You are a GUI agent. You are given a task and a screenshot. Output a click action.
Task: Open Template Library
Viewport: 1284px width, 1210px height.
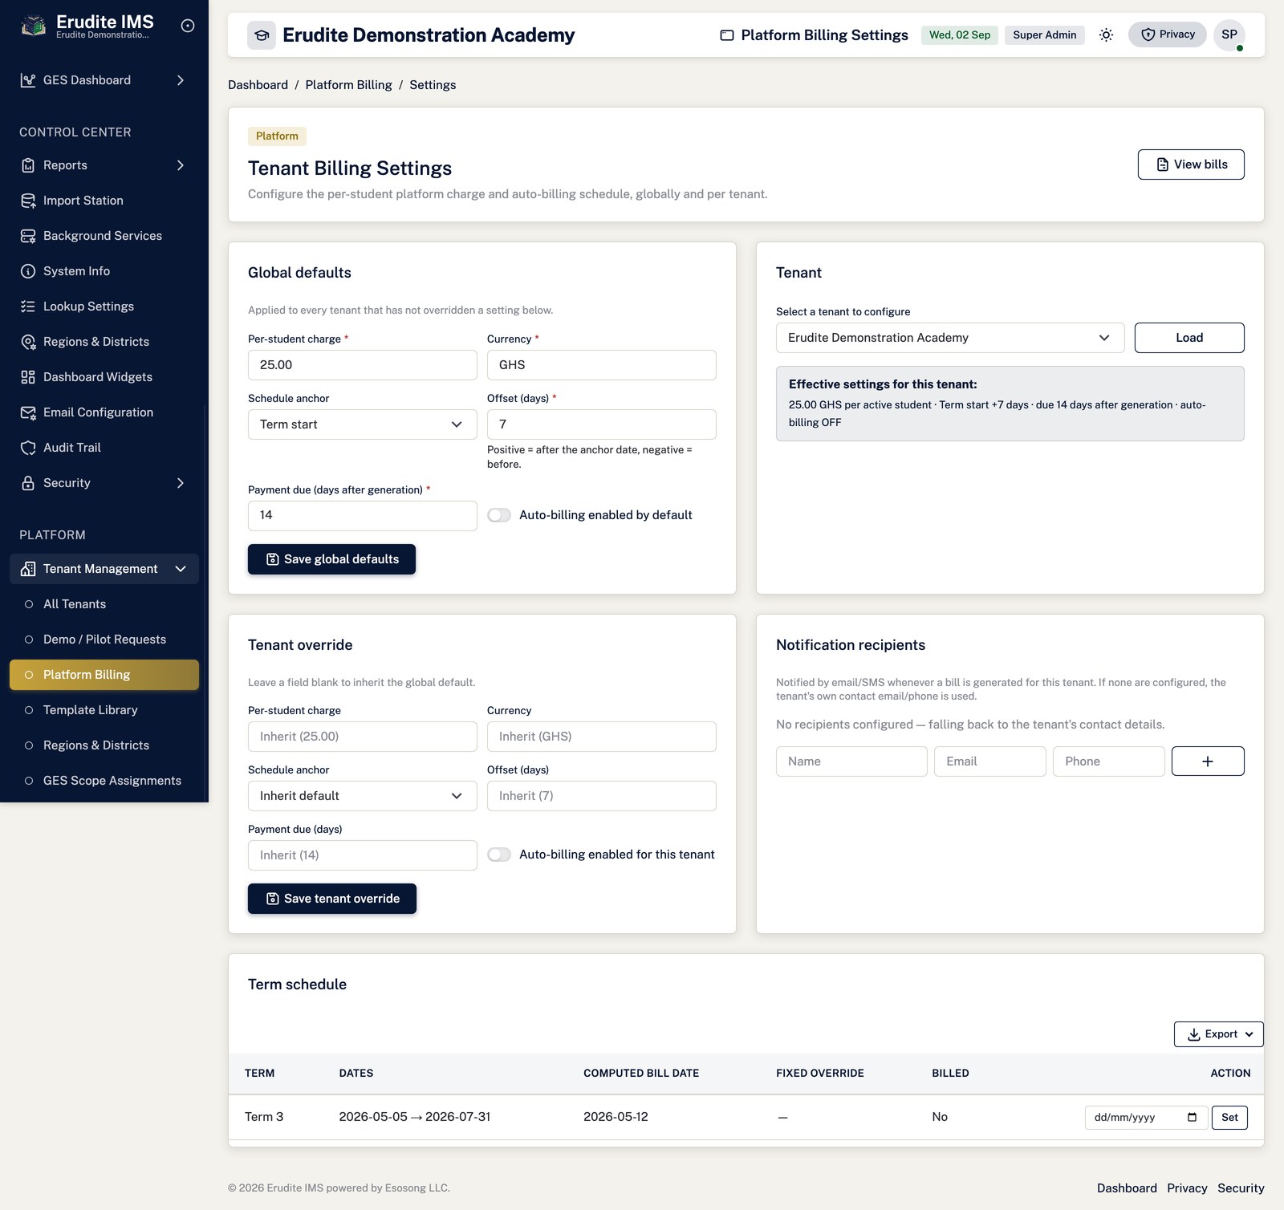pos(104,710)
